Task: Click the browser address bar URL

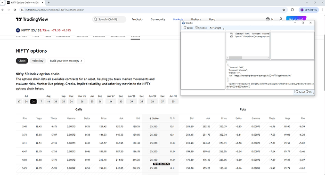Action: [55, 10]
